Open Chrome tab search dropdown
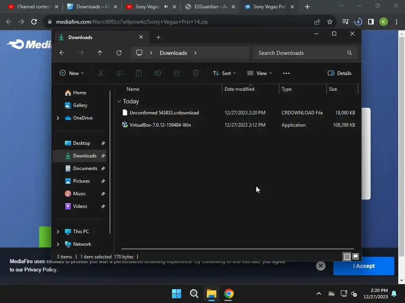 [341, 6]
